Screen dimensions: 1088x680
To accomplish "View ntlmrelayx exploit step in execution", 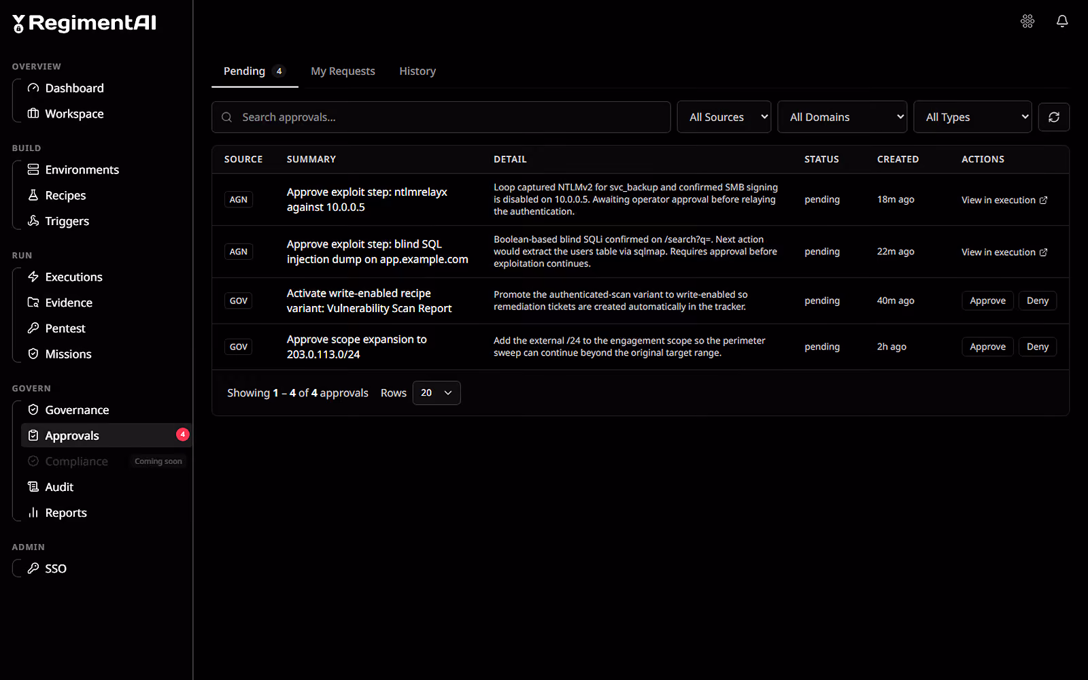I will pyautogui.click(x=1004, y=200).
